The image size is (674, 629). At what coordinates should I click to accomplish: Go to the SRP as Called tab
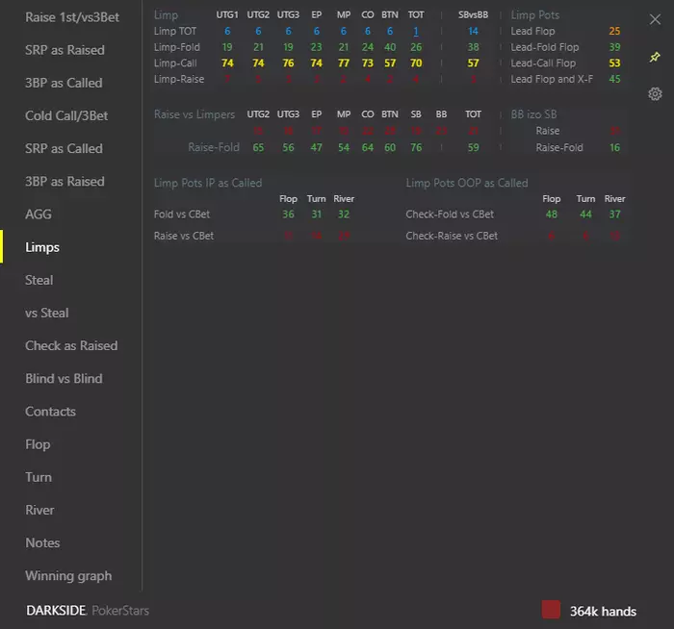click(65, 148)
